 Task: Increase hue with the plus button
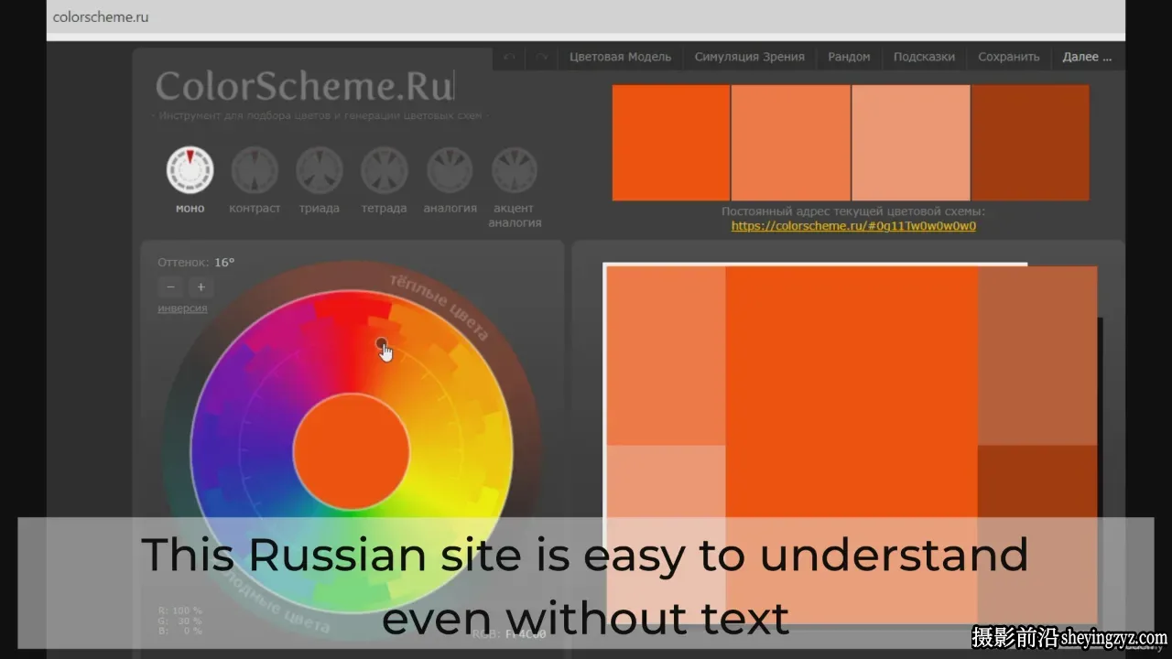[201, 286]
